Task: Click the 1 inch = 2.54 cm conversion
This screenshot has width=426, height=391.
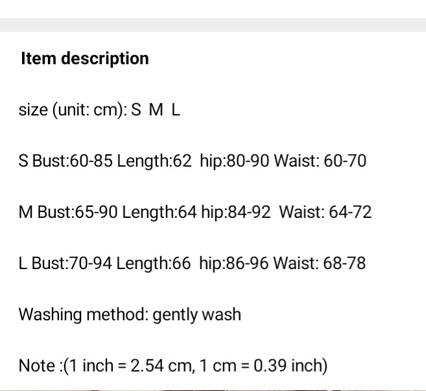Action: (x=128, y=366)
